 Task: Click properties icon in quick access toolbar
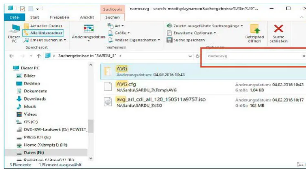point(22,9)
